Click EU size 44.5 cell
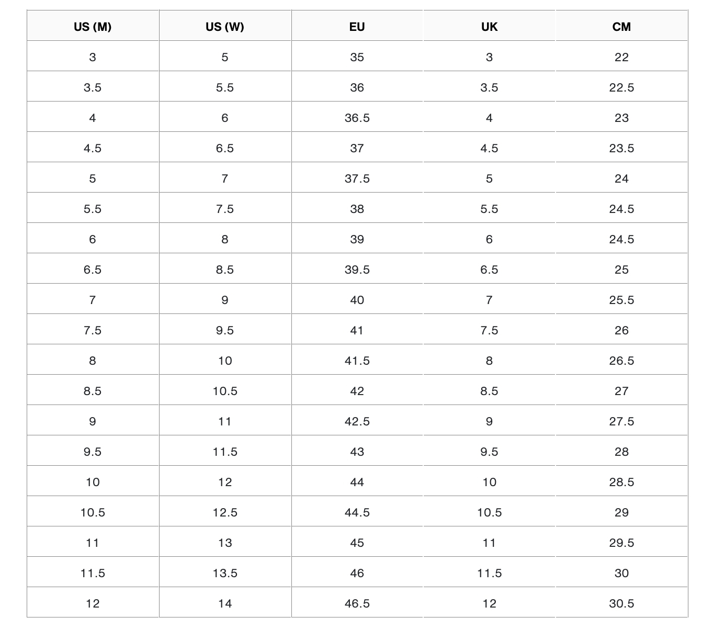Viewport: 702px width, 629px height. coord(357,512)
